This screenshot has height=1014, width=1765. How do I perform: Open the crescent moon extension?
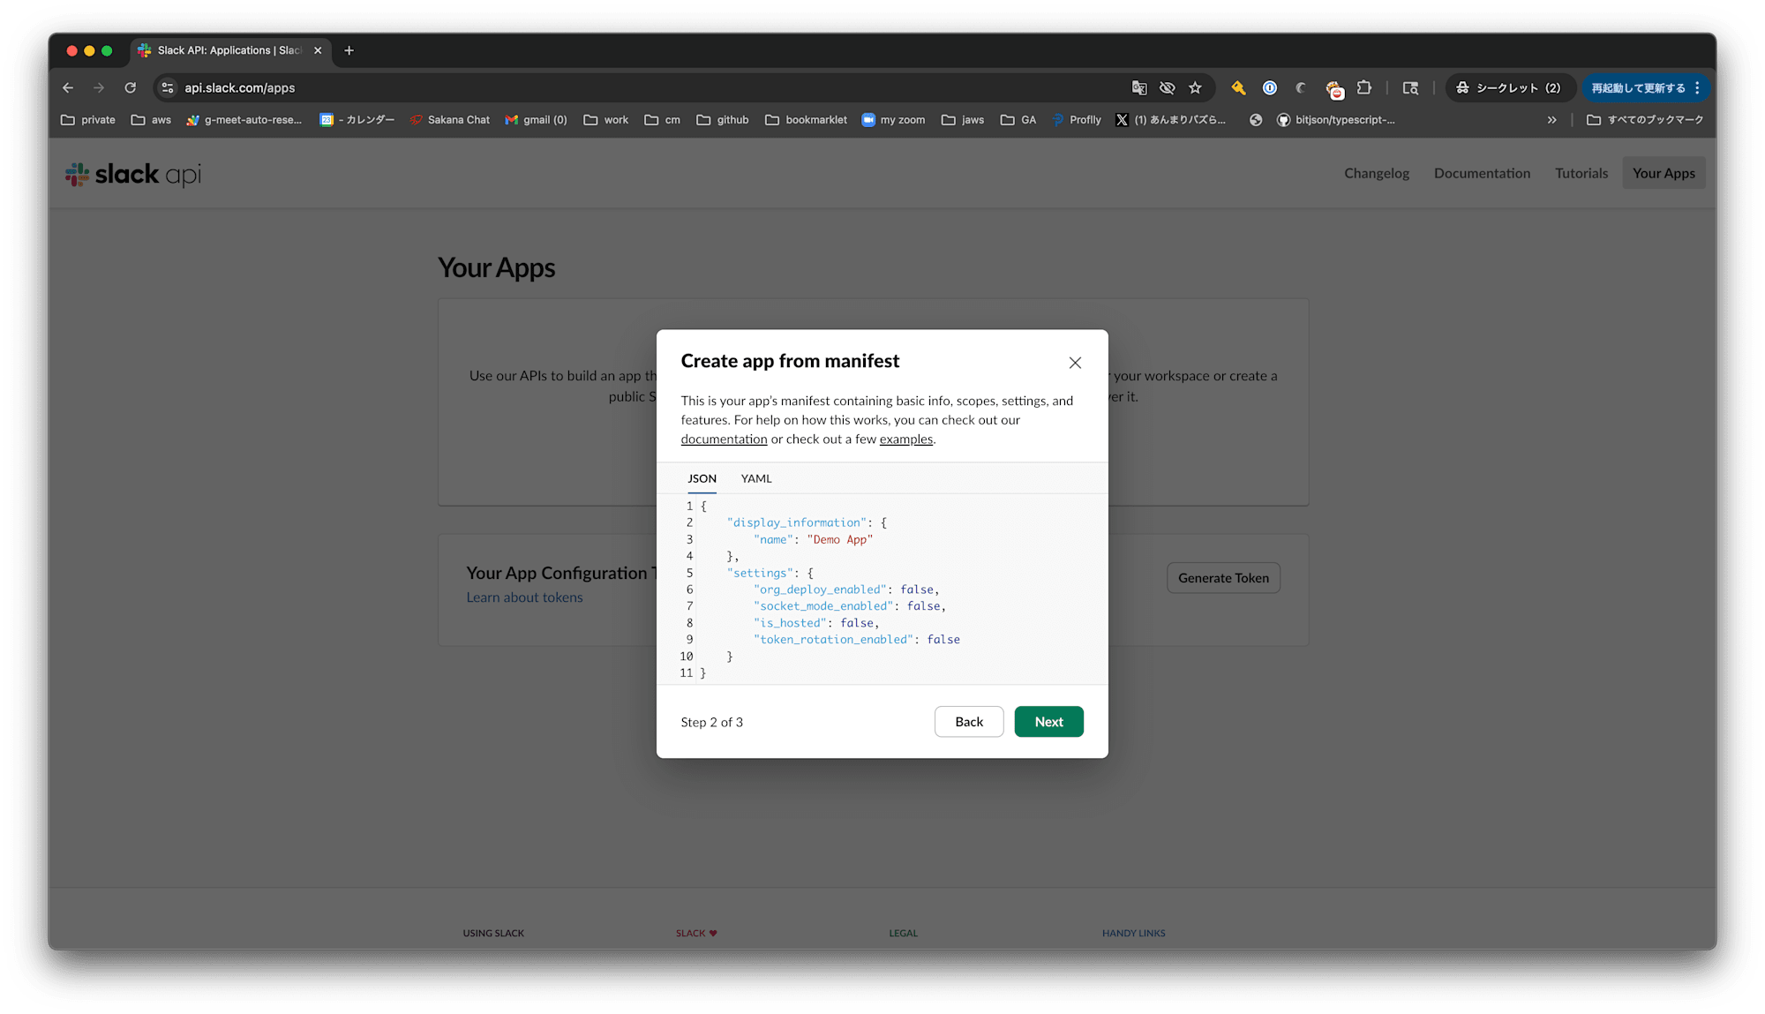tap(1301, 87)
